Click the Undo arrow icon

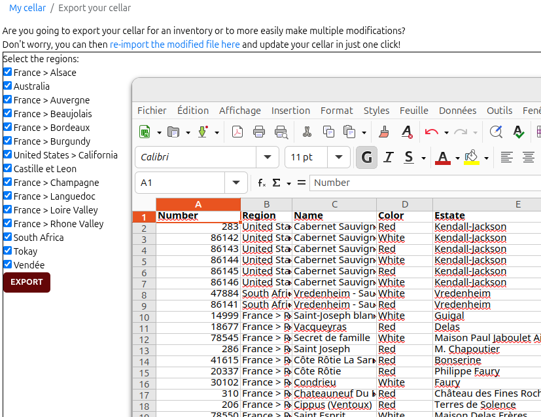[x=431, y=132]
